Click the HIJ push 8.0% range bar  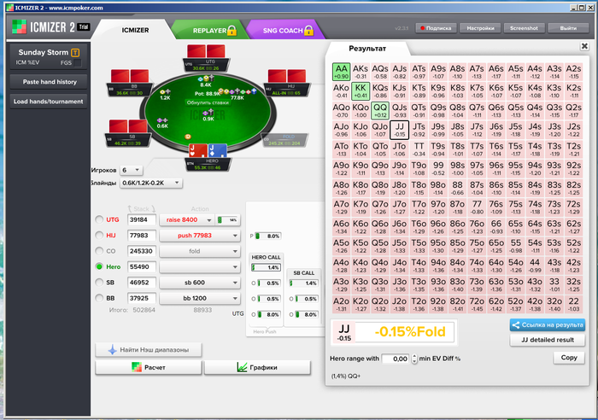[268, 236]
